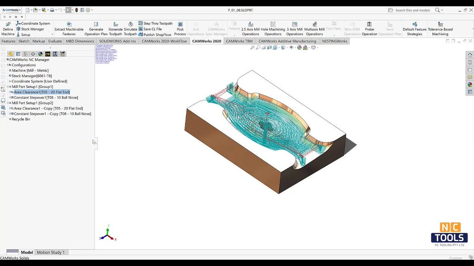The image size is (474, 266).
Task: Collapse Mill Part Setup1 [Group2]
Action: pyautogui.click(x=8, y=103)
